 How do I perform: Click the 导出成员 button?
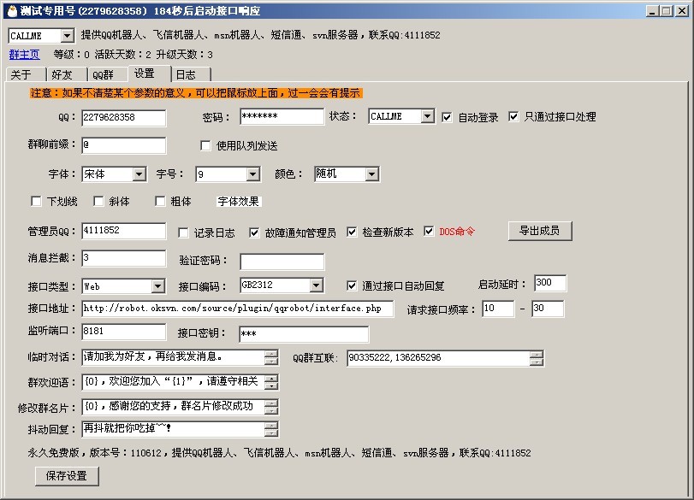(541, 232)
